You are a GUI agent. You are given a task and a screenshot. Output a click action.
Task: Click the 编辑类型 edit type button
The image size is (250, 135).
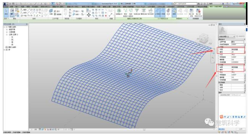coord(241,36)
